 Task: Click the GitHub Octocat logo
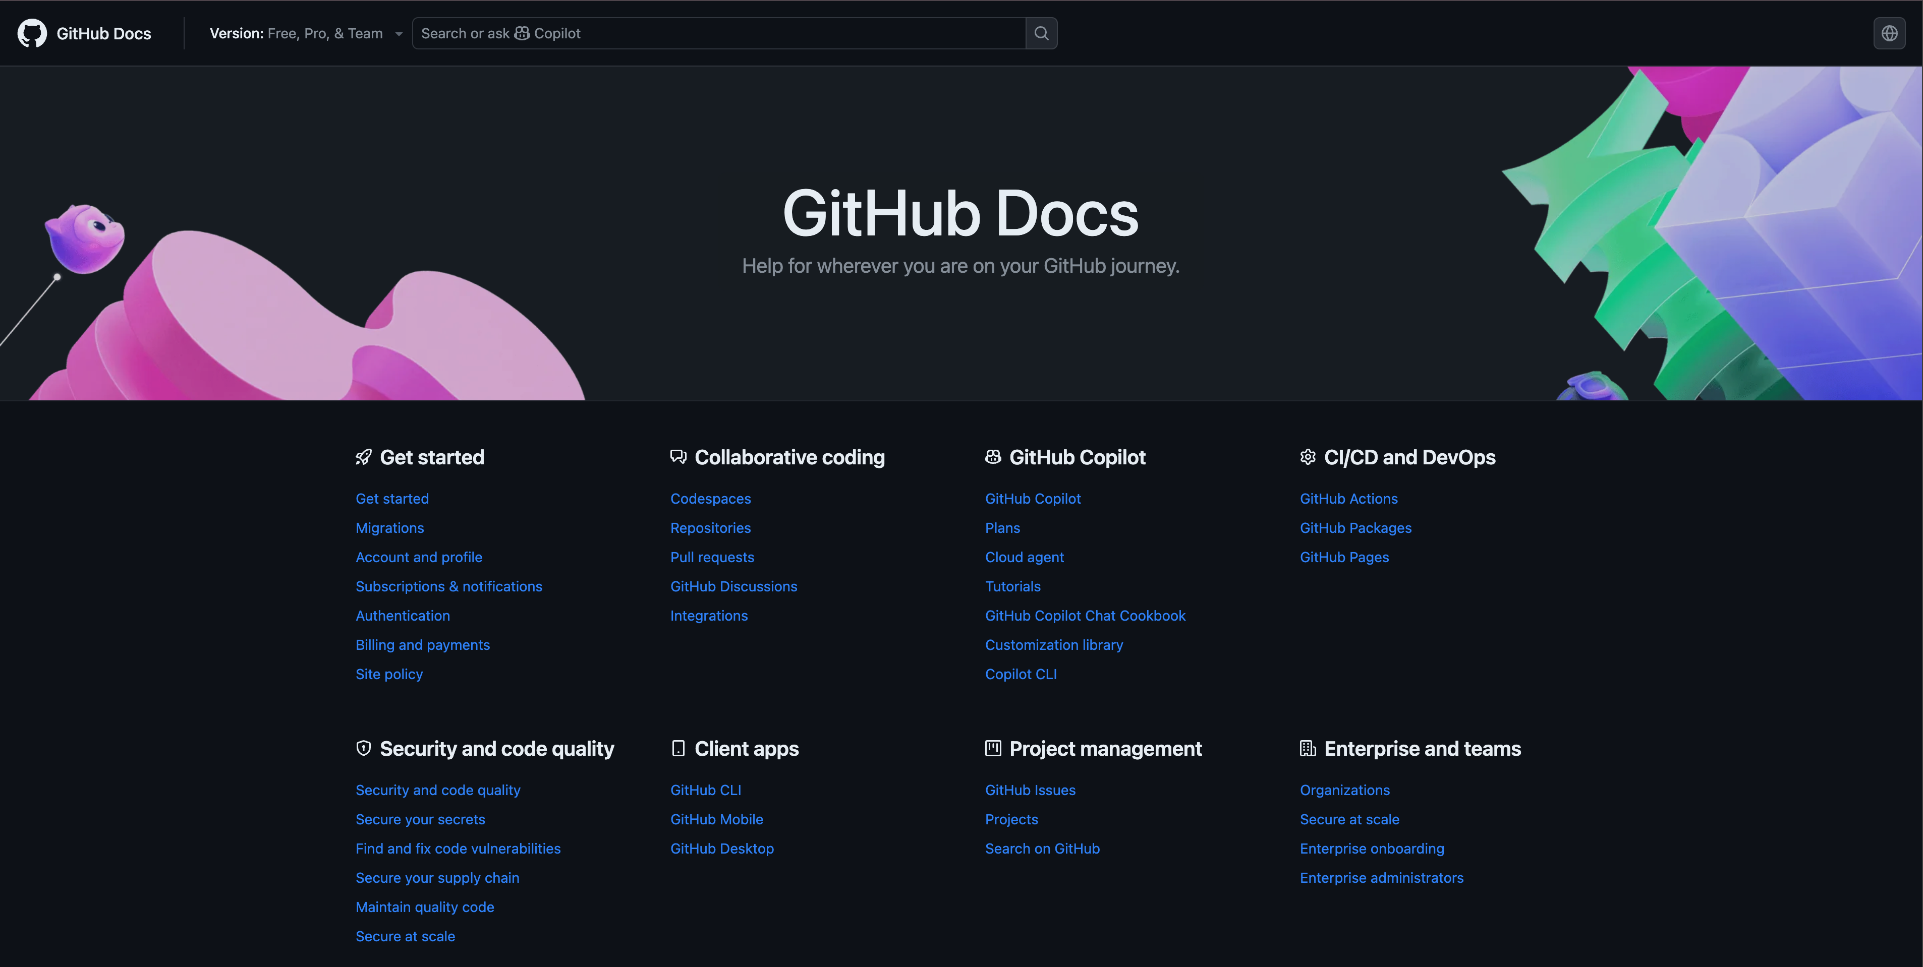pyautogui.click(x=32, y=34)
